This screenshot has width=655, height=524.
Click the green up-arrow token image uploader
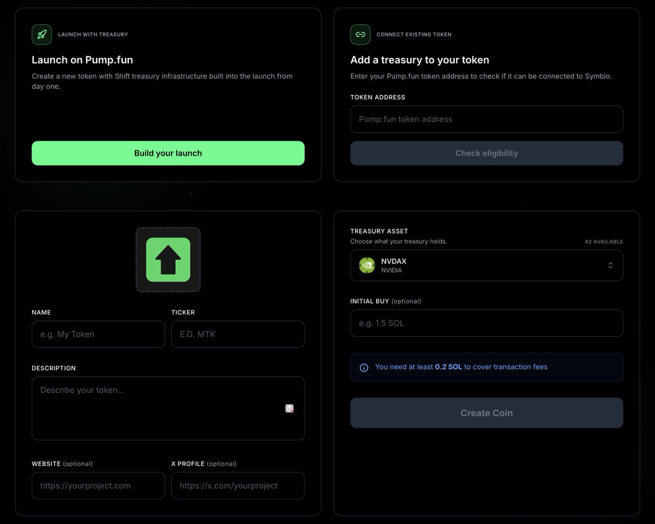click(x=168, y=260)
